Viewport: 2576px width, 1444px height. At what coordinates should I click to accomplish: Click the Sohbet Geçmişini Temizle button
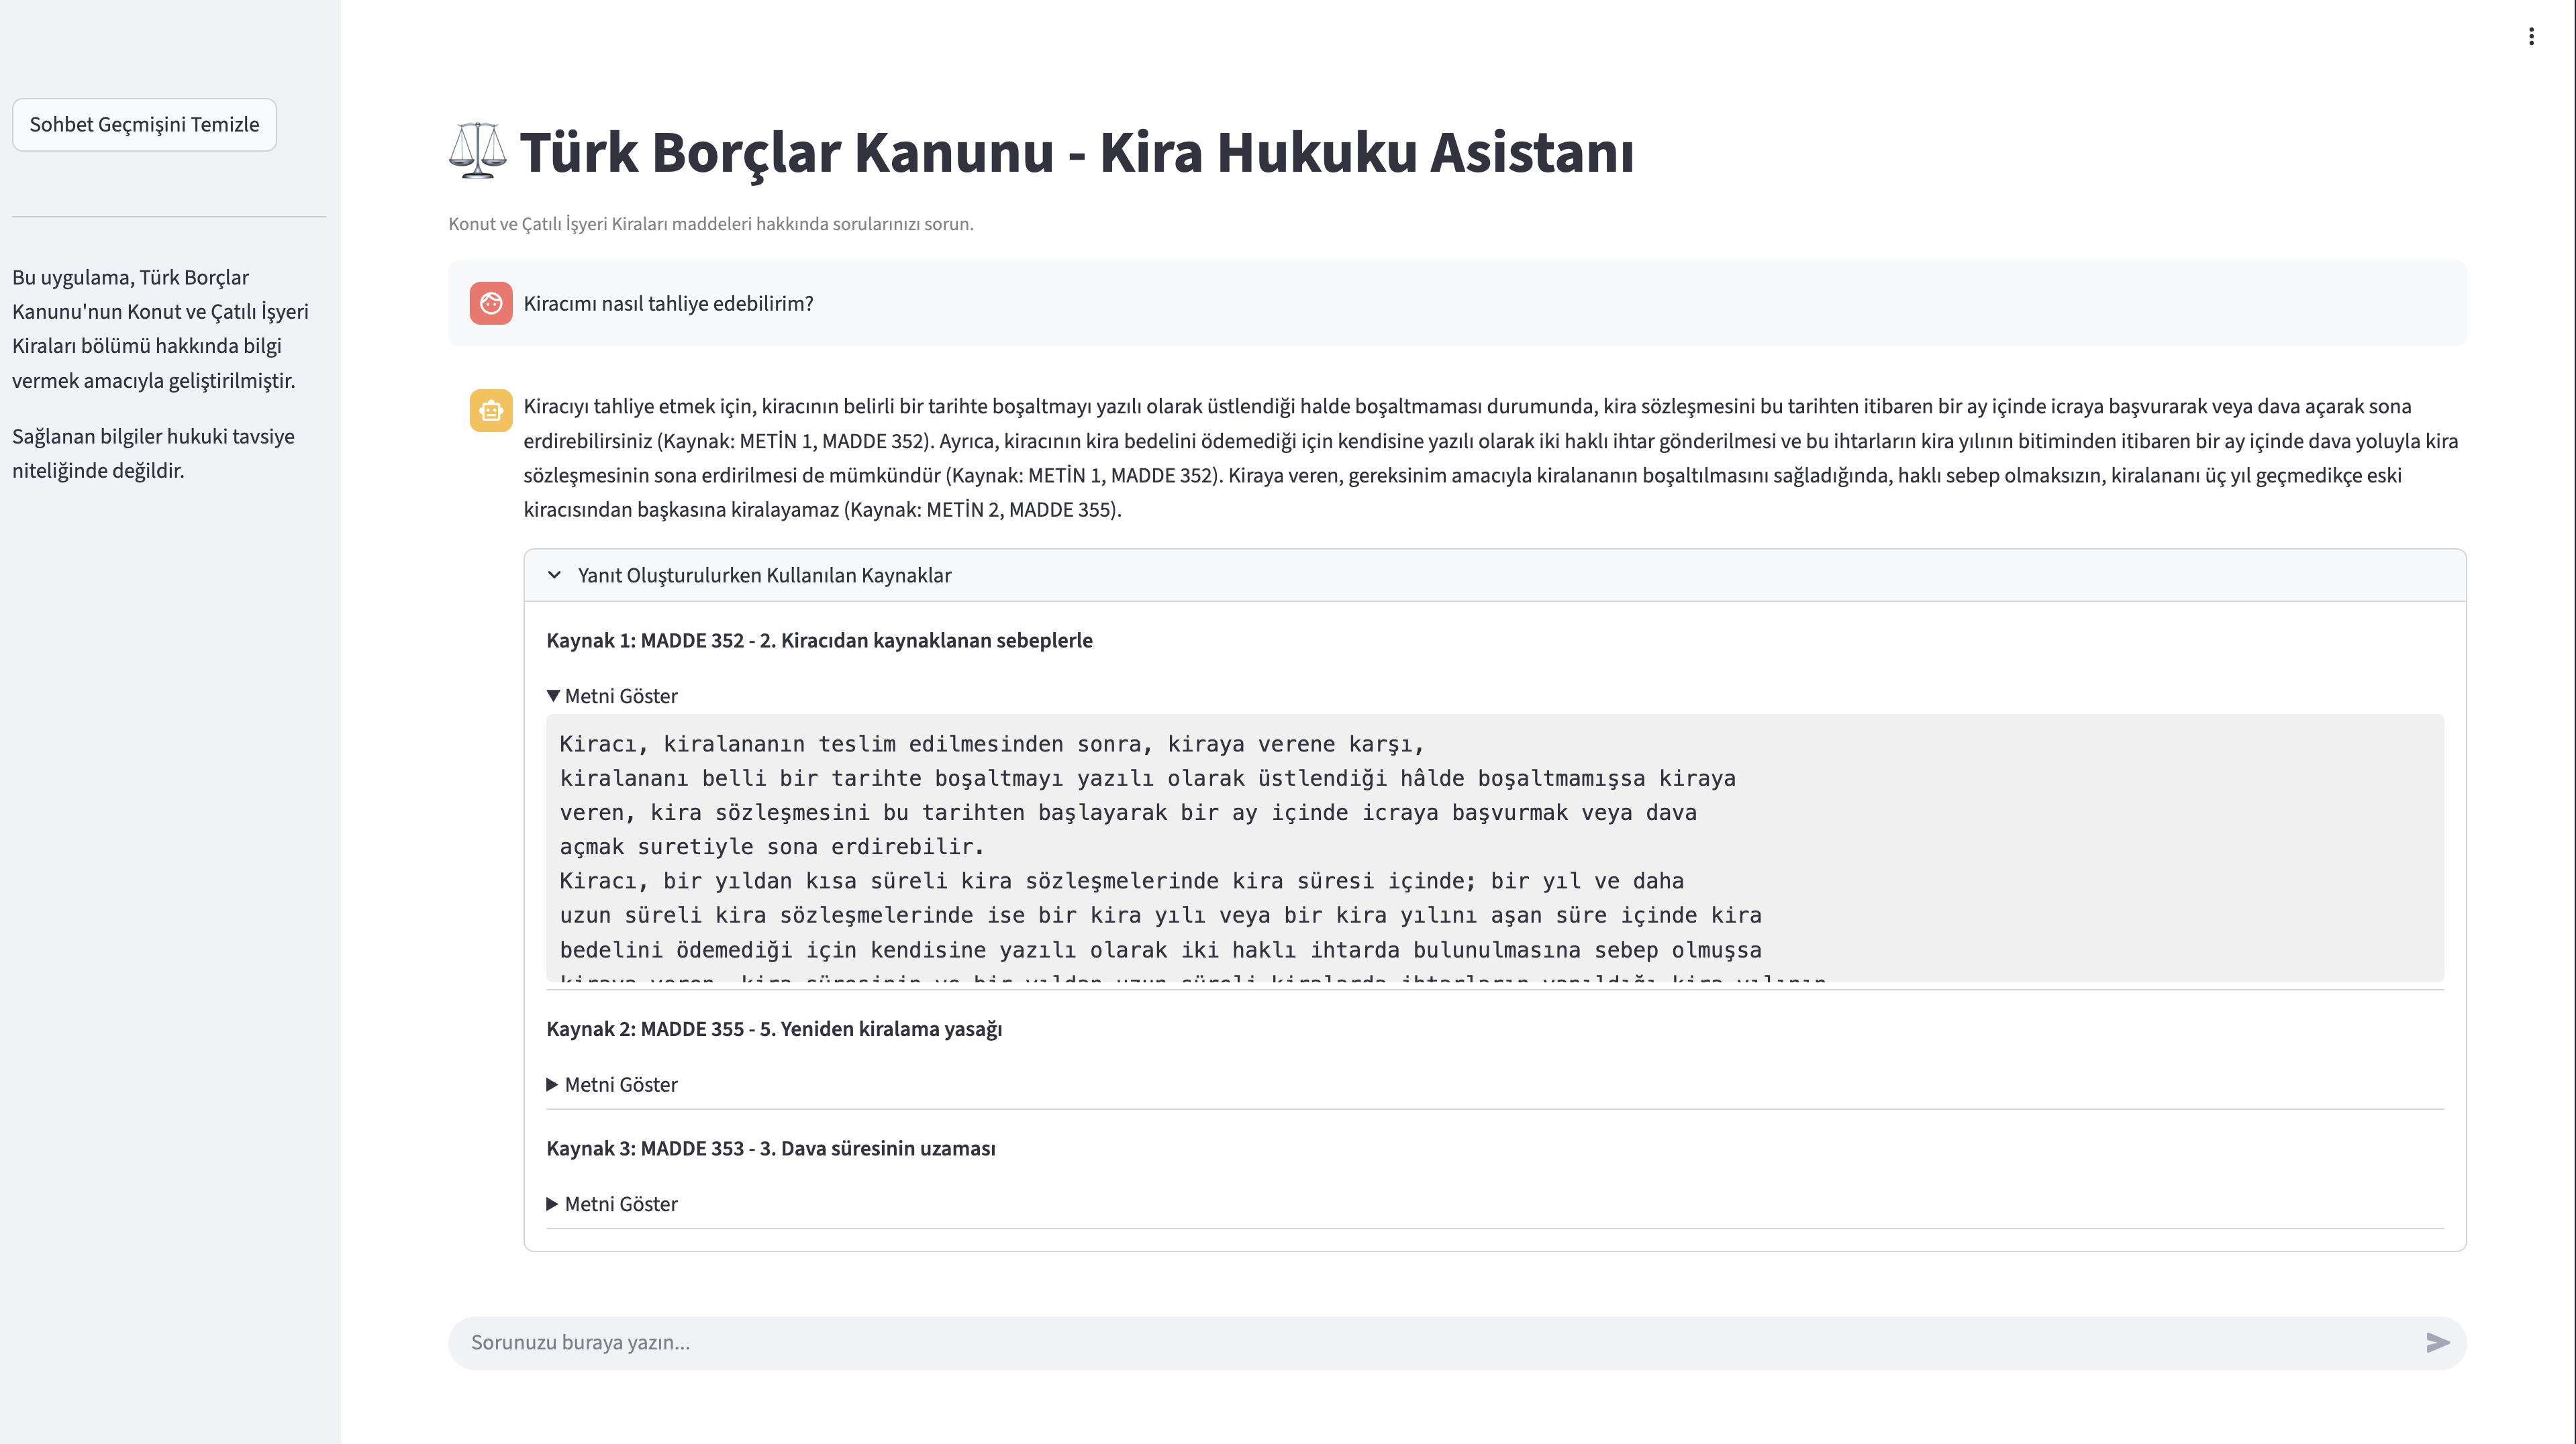[144, 124]
